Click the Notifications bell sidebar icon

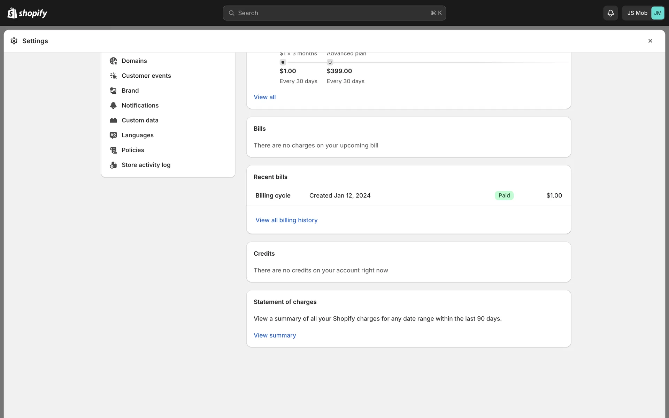(x=113, y=105)
